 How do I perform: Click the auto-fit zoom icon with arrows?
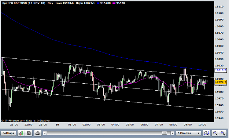point(207,133)
